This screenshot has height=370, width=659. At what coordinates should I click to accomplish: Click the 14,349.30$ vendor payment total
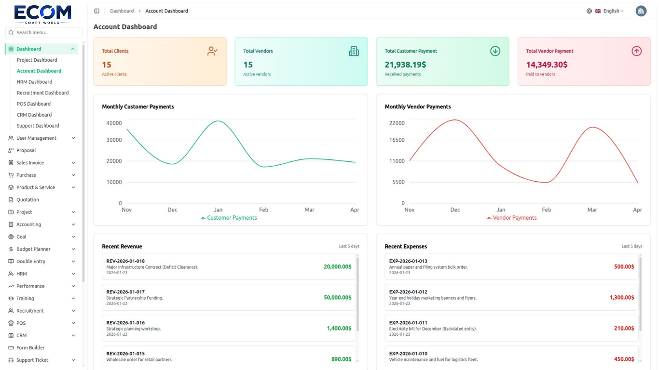point(547,65)
